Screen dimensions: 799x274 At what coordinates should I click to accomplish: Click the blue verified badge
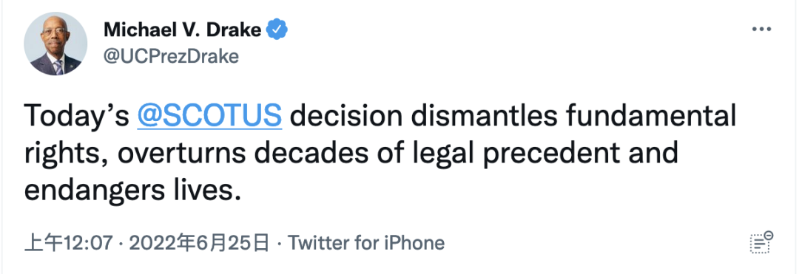277,30
